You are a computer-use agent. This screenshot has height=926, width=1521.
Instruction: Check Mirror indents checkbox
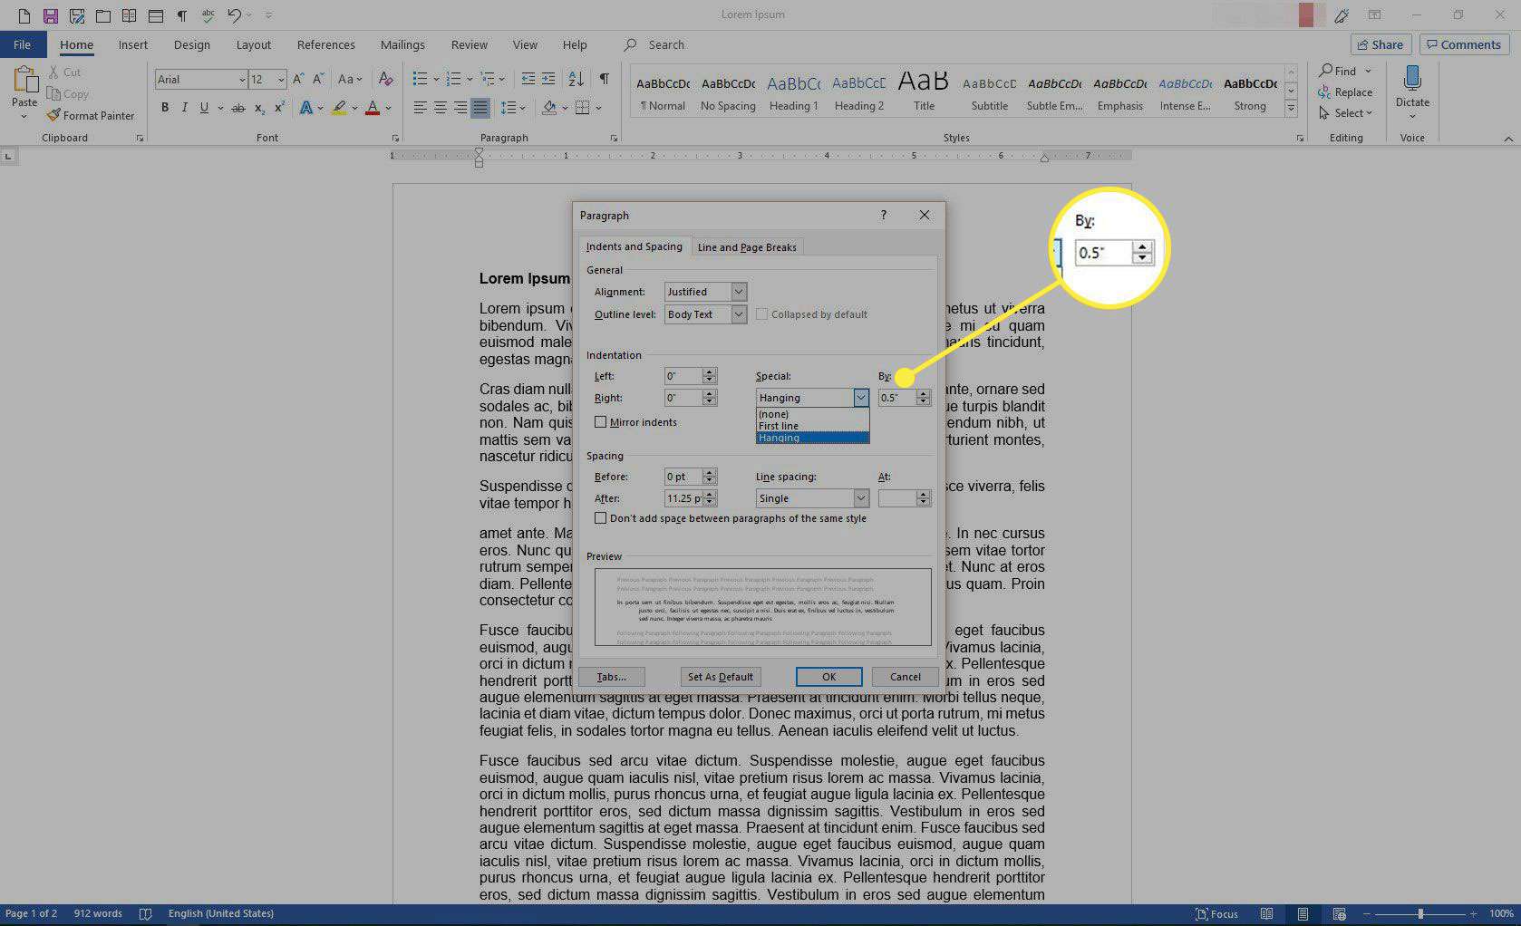pyautogui.click(x=600, y=422)
